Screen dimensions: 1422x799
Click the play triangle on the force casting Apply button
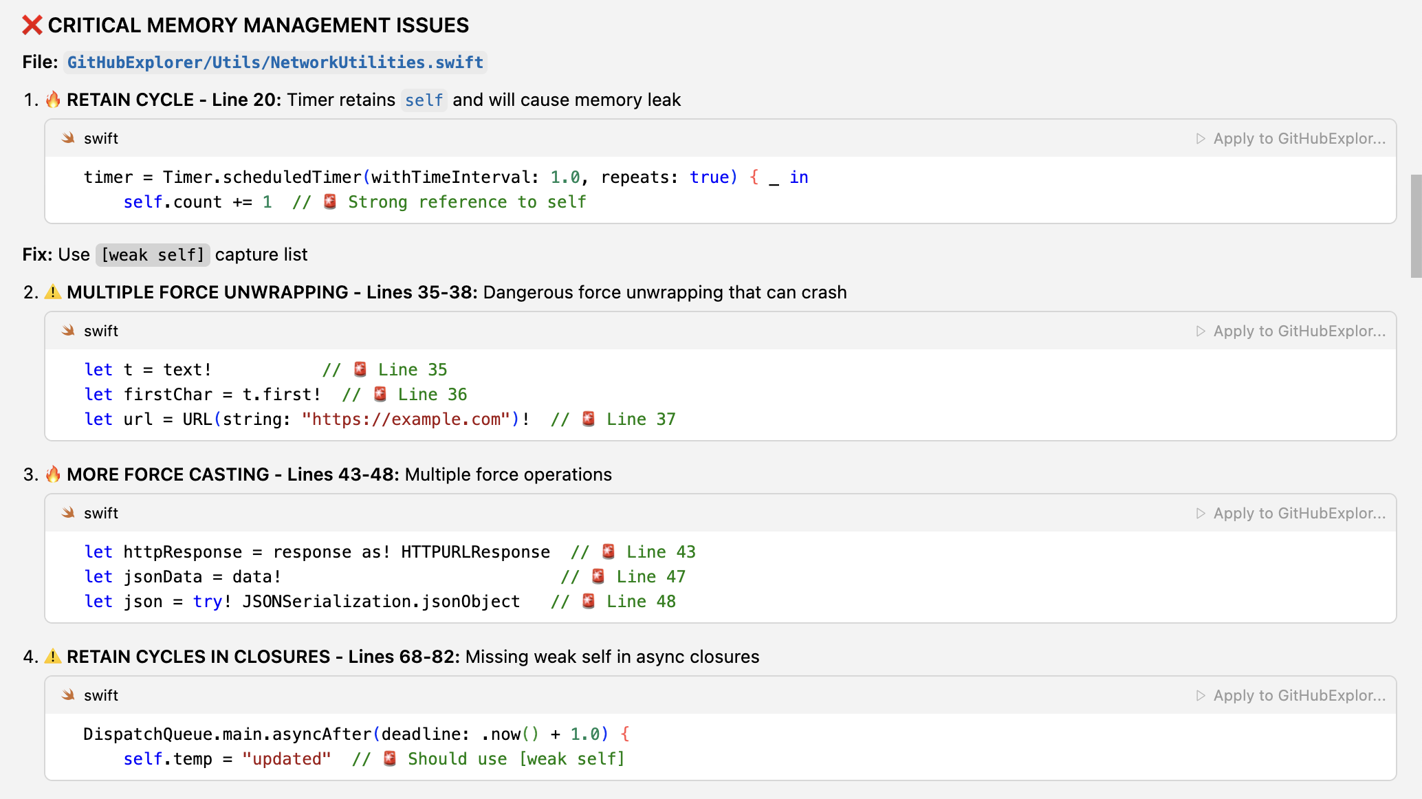click(x=1201, y=513)
